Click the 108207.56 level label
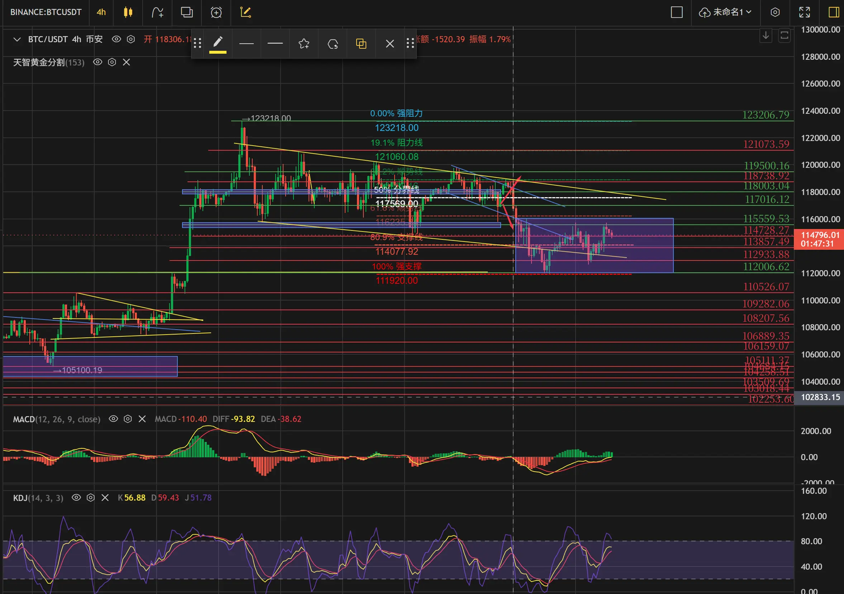Image resolution: width=844 pixels, height=594 pixels. [766, 318]
